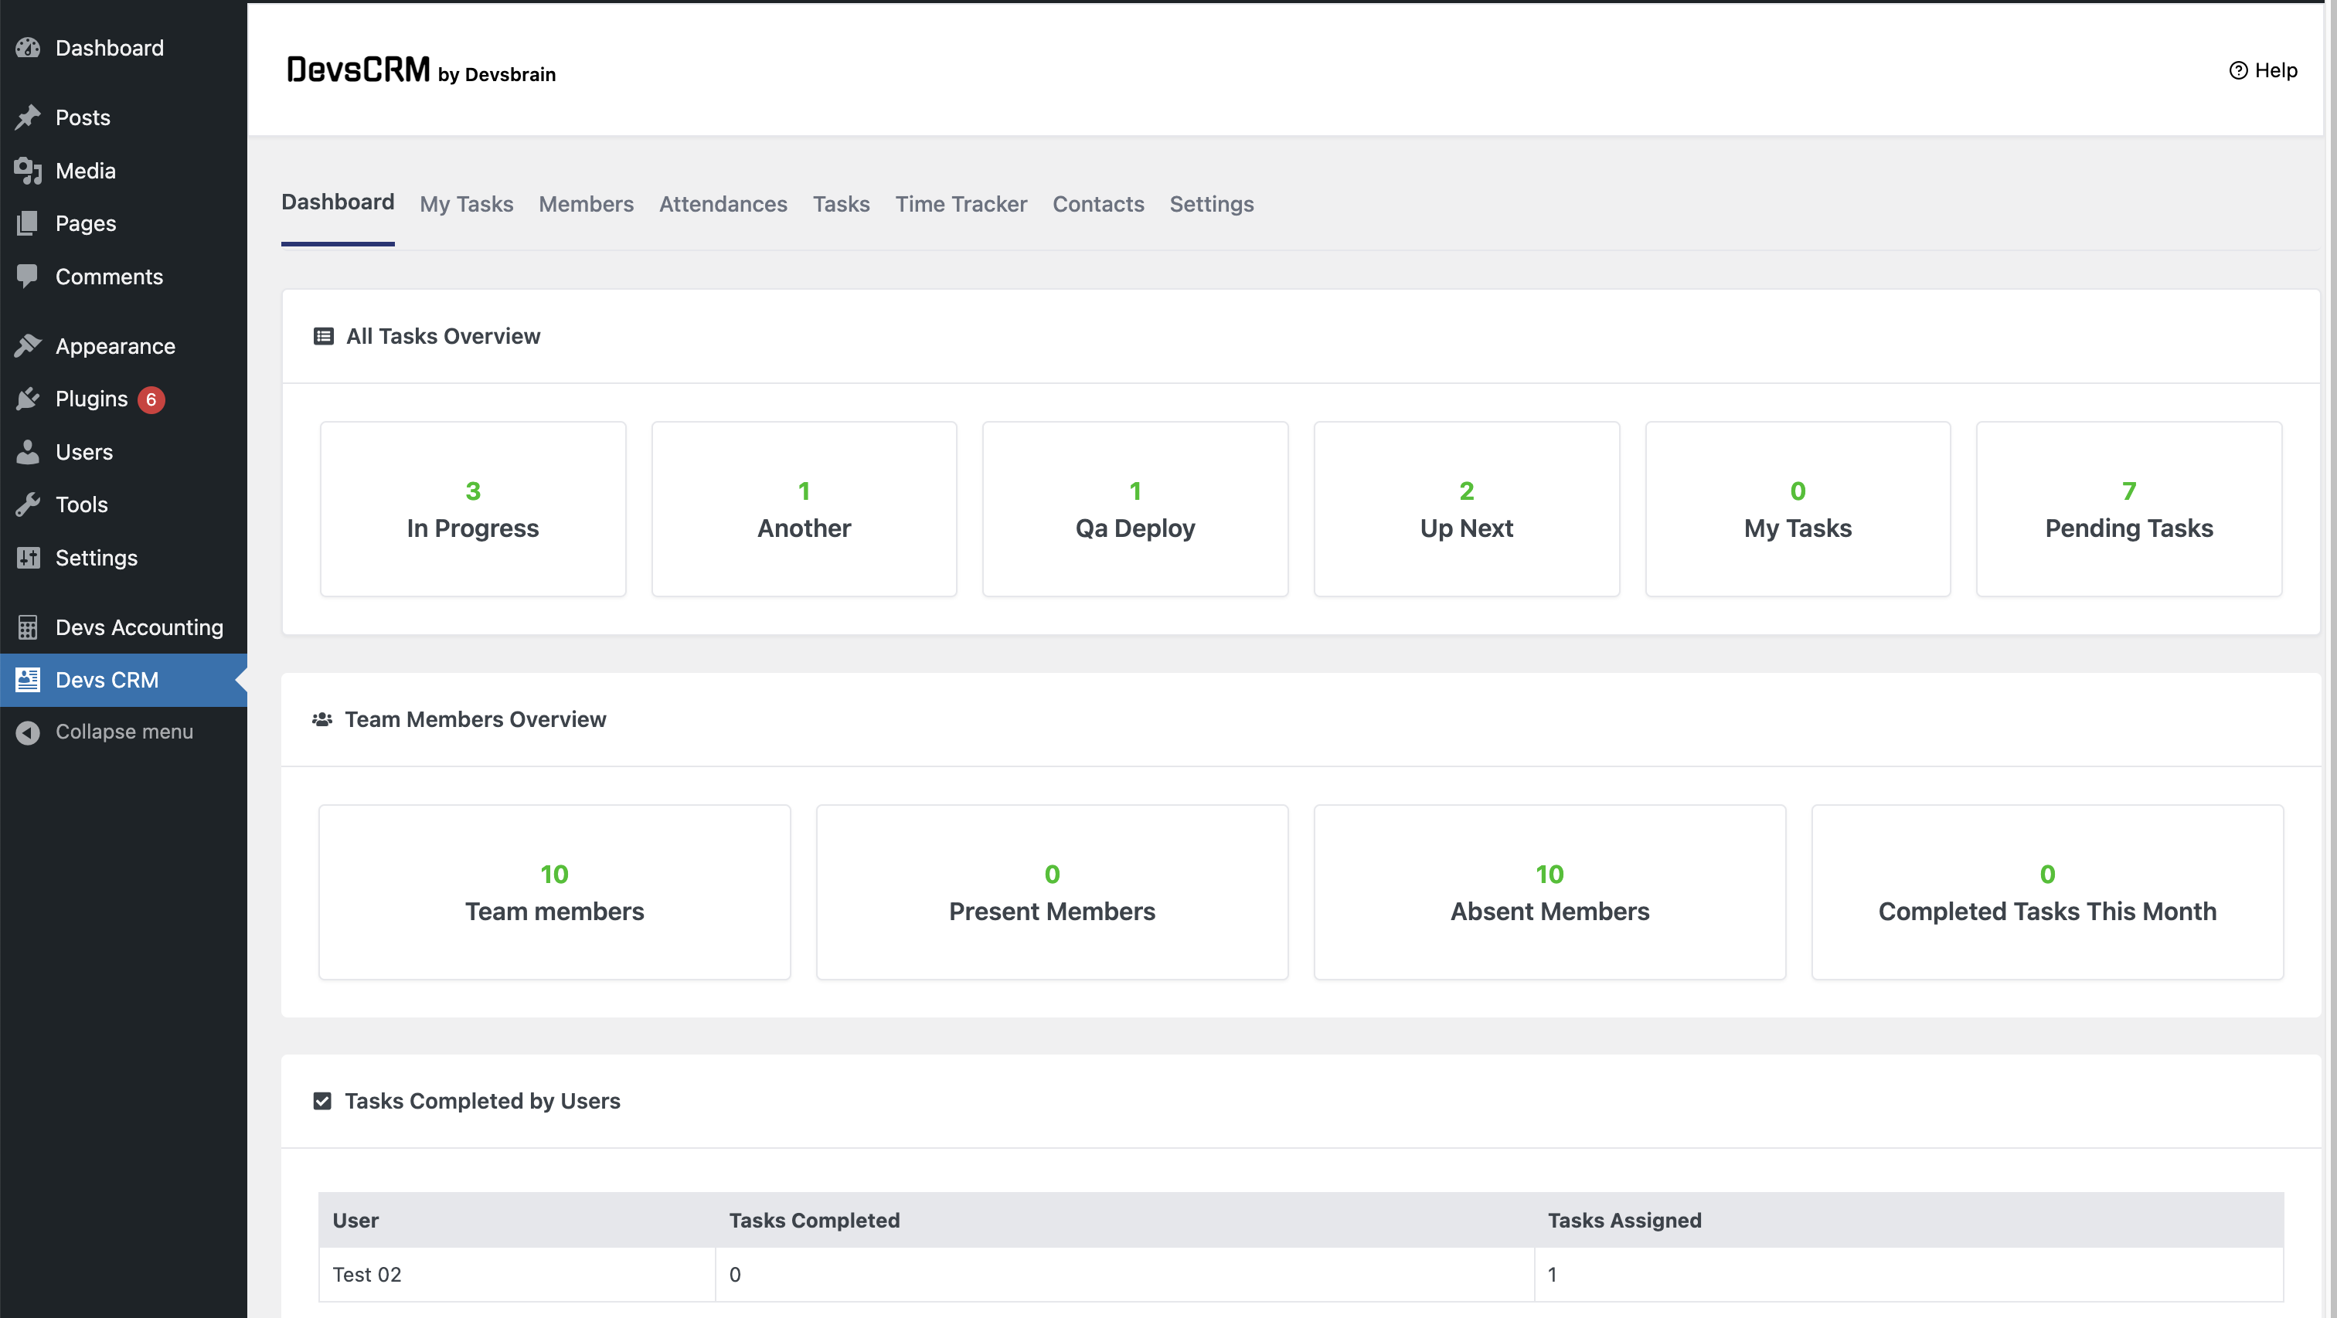Screen dimensions: 2337x1318
Task: Click the Posts pushpin icon
Action: [x=28, y=117]
